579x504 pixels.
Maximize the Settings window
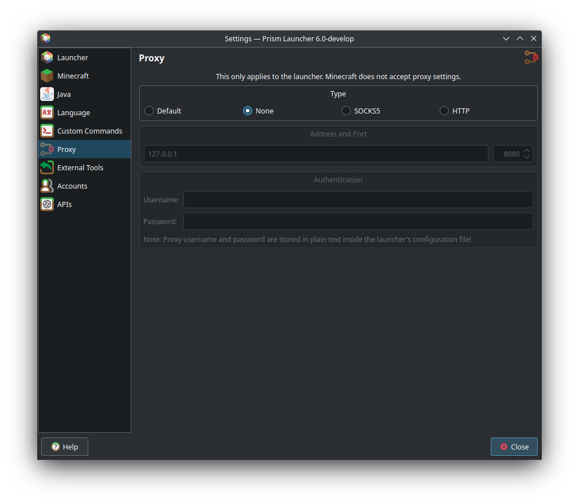[x=520, y=38]
